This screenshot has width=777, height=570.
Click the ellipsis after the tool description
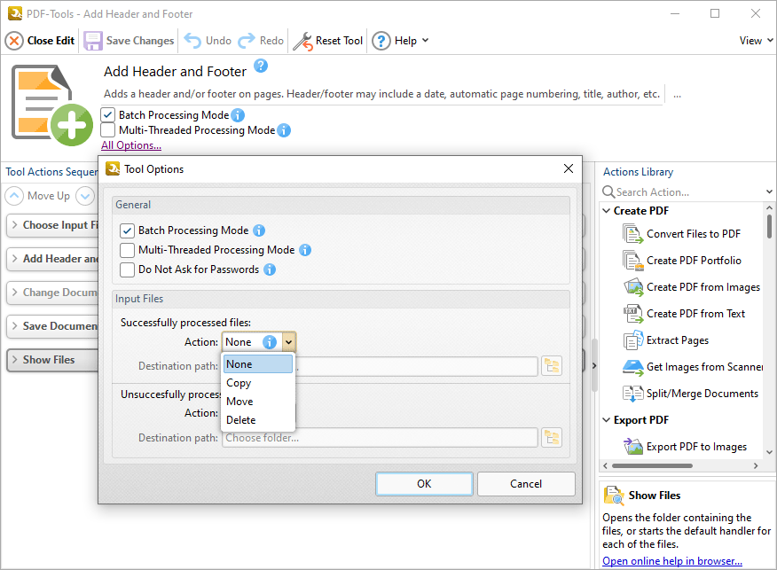pos(677,95)
